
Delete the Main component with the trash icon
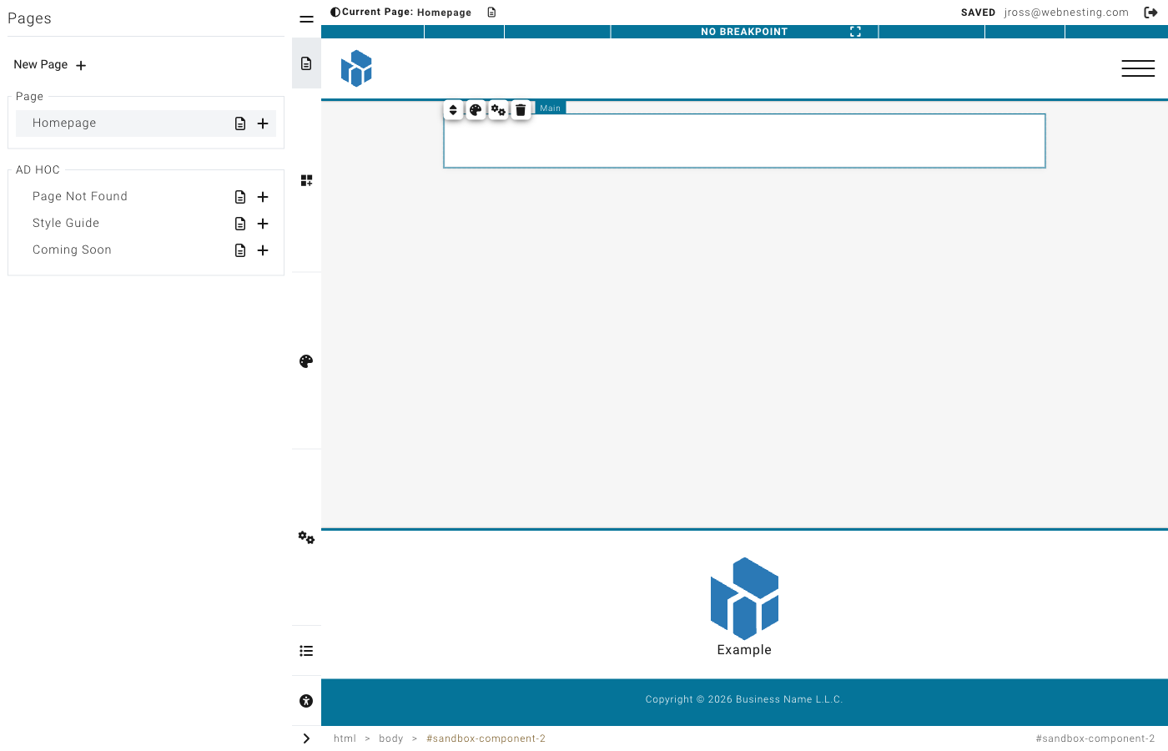(521, 108)
